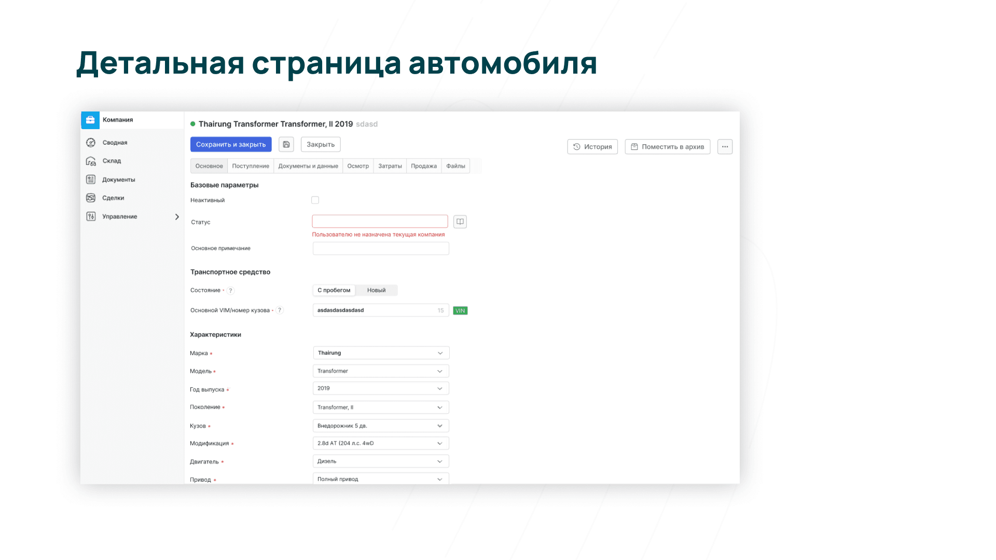
Task: Click the green VIN badge
Action: [460, 311]
